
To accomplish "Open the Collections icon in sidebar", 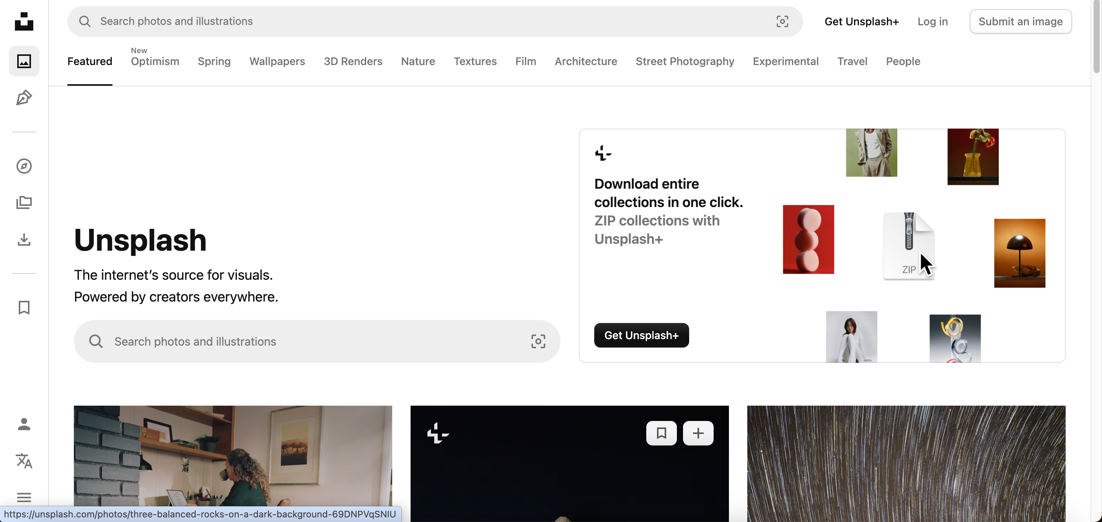I will 24,202.
